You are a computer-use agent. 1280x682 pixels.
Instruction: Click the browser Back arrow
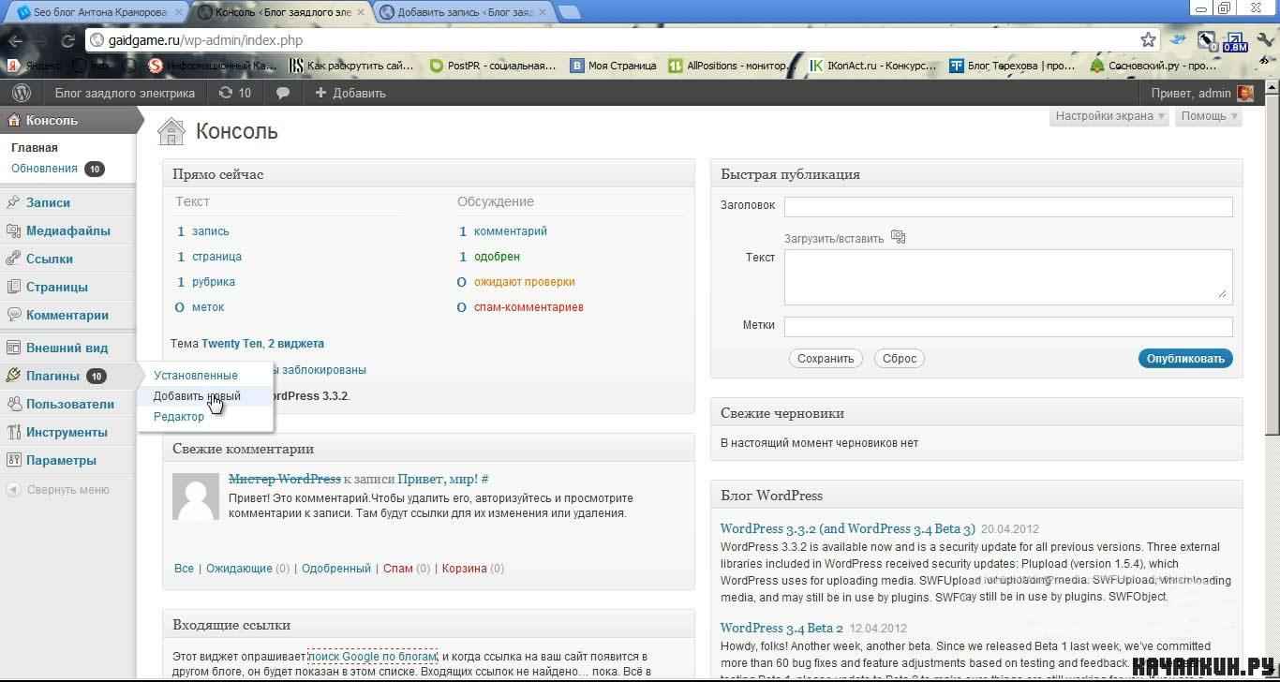16,40
